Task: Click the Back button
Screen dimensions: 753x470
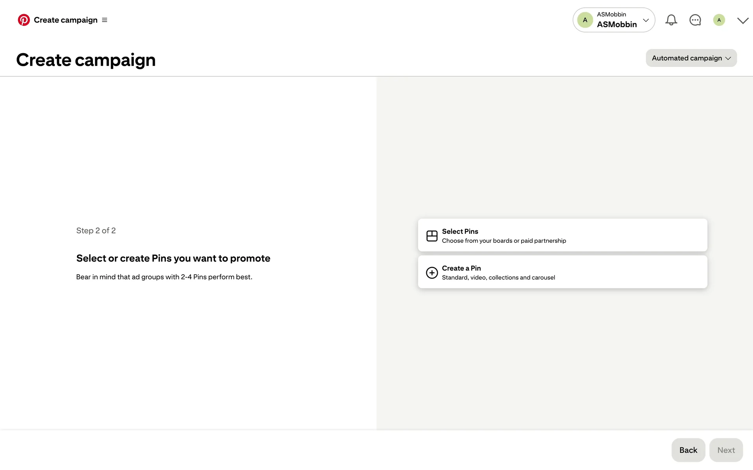Action: pos(688,450)
